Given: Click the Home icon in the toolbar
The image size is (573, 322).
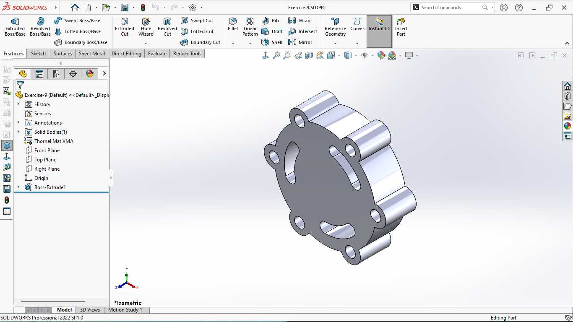Looking at the screenshot, I should tap(75, 8).
